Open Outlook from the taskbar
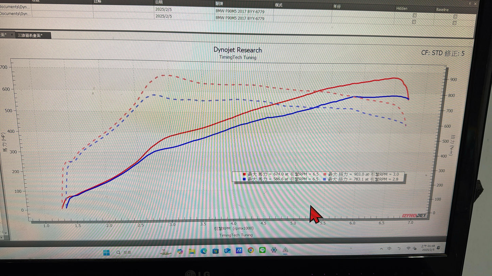 tap(227, 251)
